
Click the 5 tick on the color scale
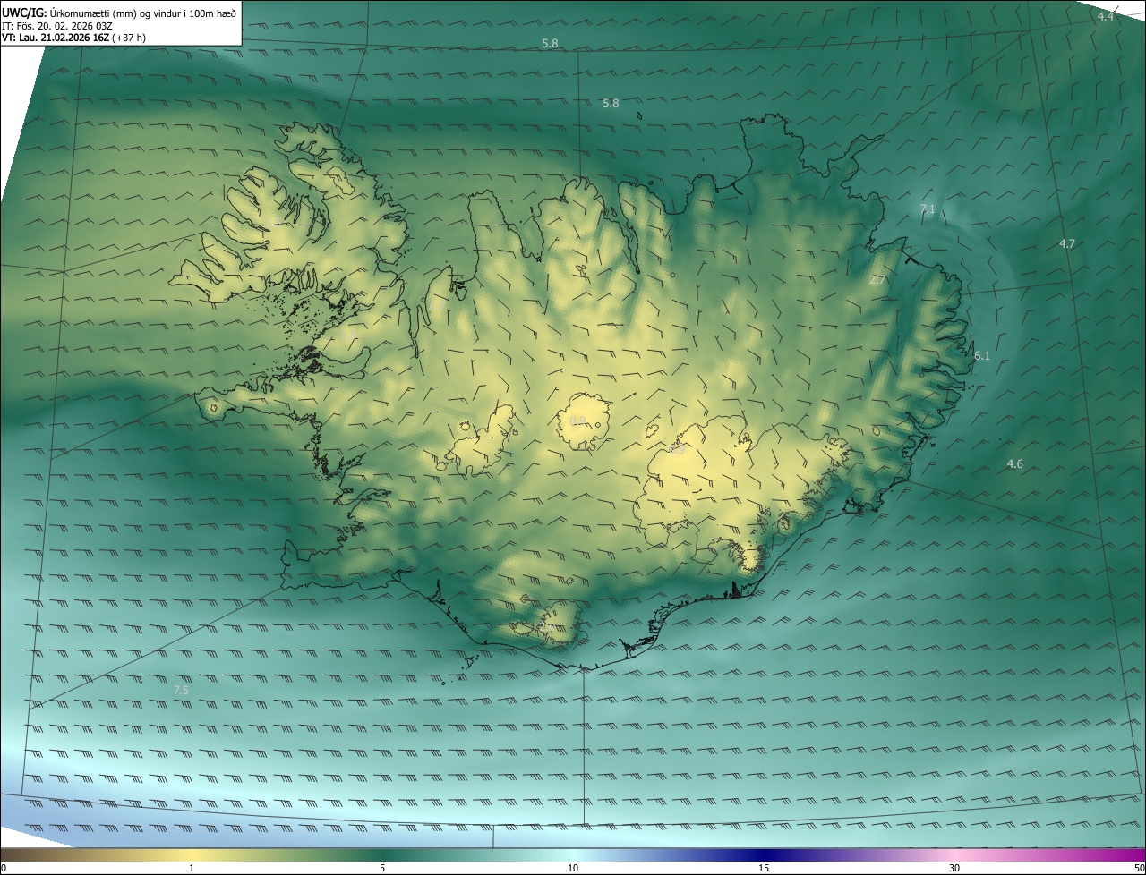point(382,868)
